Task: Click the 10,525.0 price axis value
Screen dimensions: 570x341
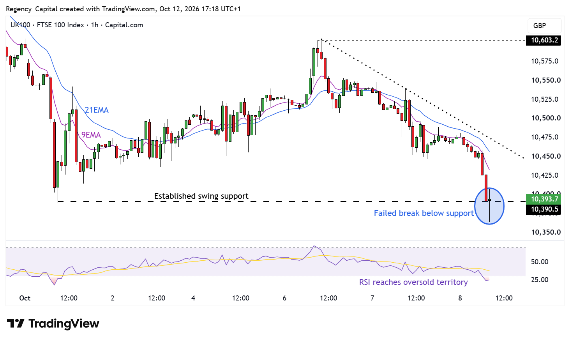Action: 545,99
